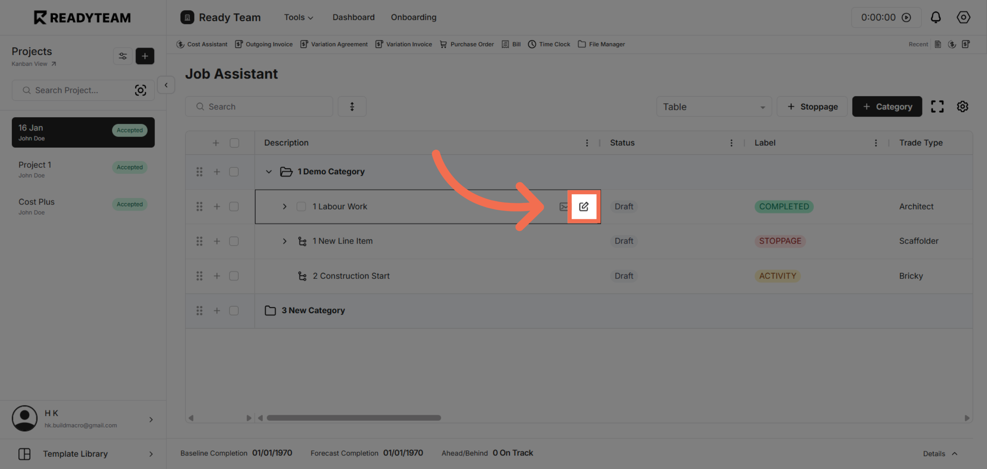987x469 pixels.
Task: Click the Category button
Action: coord(887,106)
